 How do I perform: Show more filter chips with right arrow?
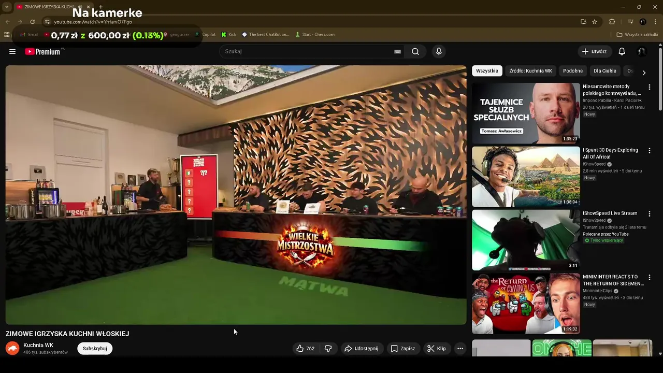pos(644,73)
